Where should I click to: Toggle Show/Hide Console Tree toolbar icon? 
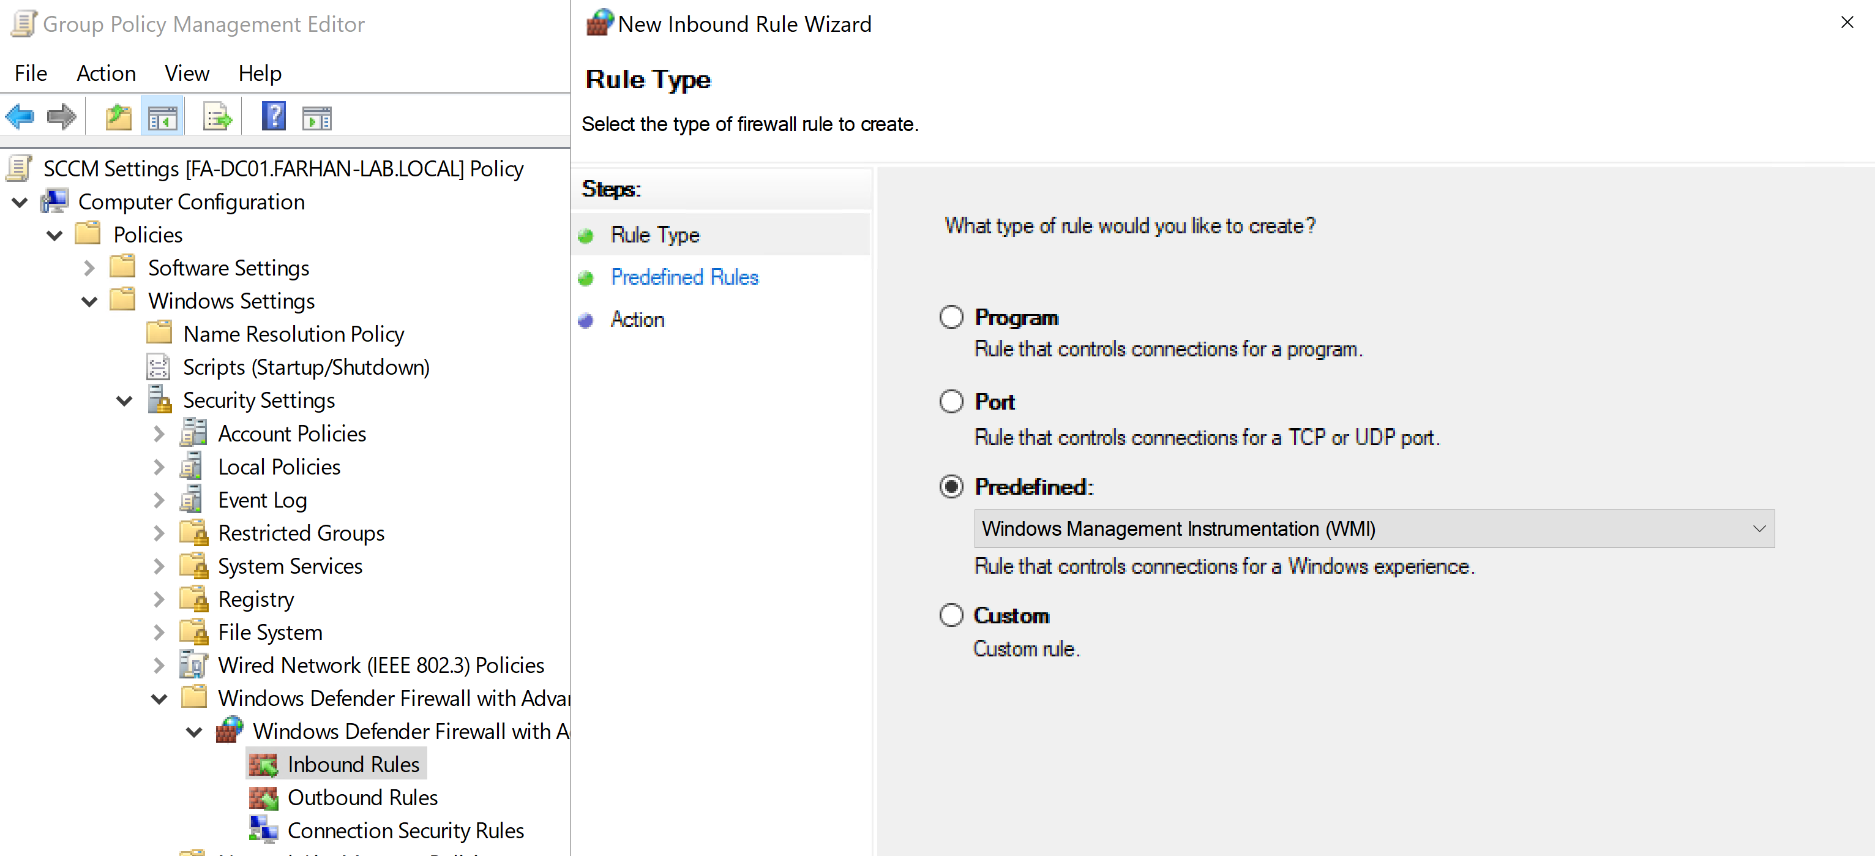coord(162,116)
